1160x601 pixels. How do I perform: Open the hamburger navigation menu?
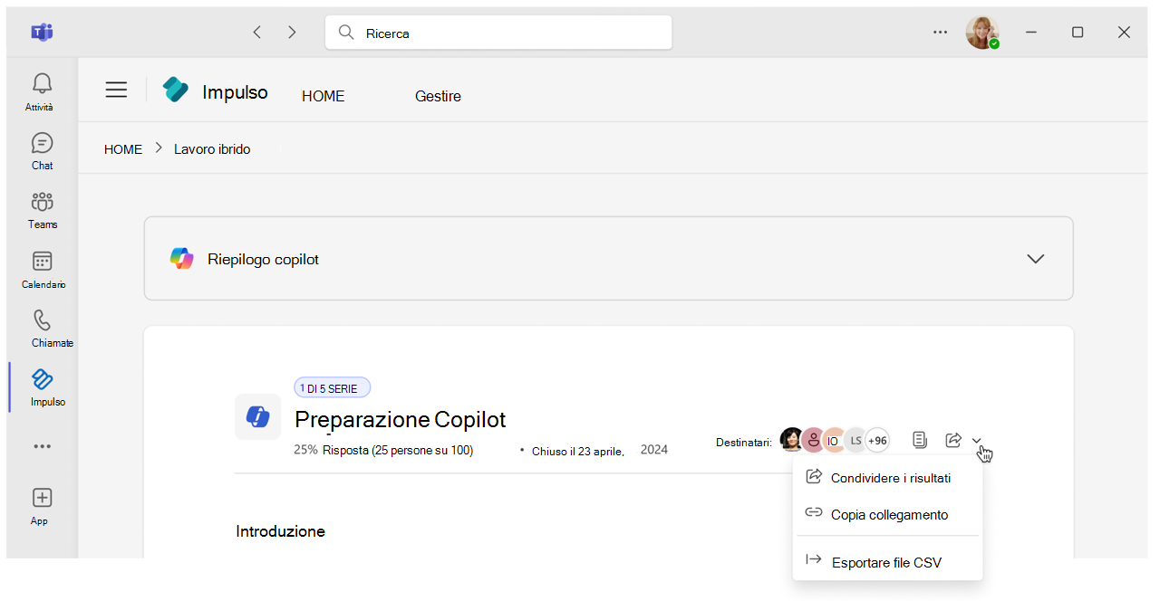coord(116,90)
